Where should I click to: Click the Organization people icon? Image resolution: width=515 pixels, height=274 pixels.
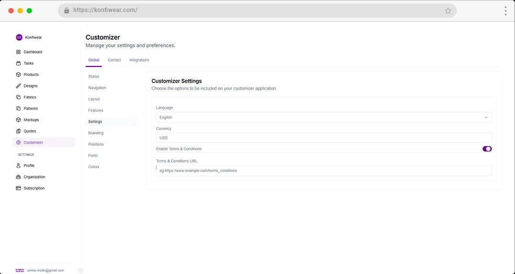click(x=18, y=177)
